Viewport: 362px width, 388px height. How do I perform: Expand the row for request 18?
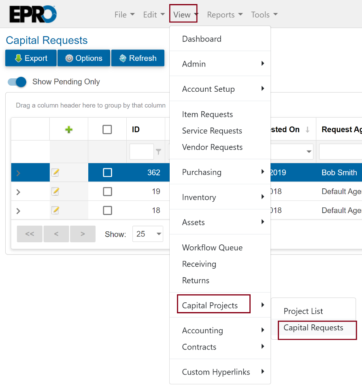18,211
